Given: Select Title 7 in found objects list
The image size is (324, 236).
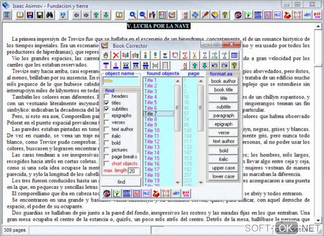Looking at the screenshot, I should pyautogui.click(x=159, y=113).
